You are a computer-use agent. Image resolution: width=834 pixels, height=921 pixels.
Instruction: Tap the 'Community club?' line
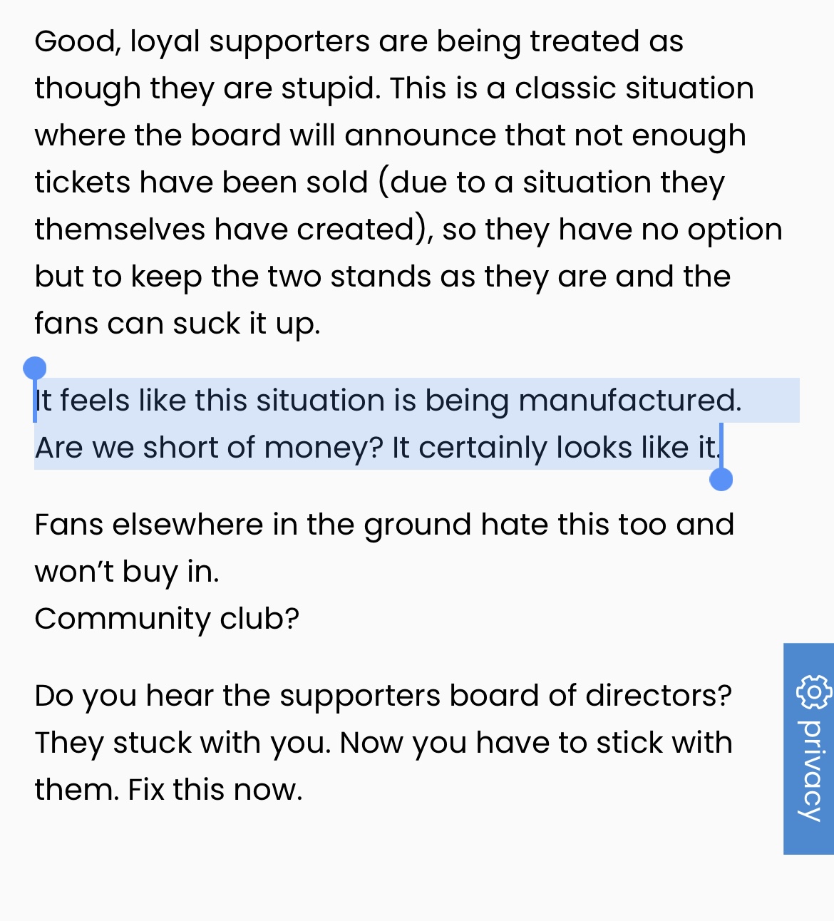pos(167,619)
